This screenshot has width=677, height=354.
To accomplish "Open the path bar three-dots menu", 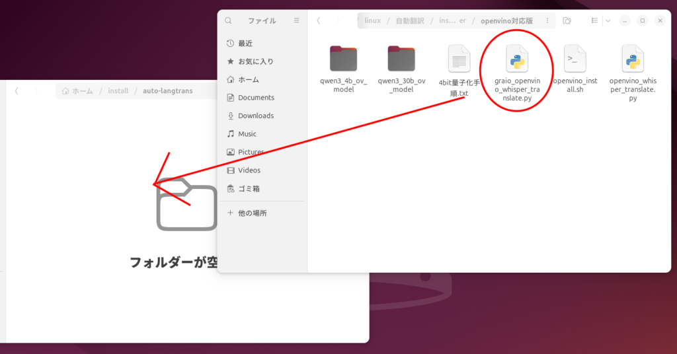I will [x=547, y=21].
